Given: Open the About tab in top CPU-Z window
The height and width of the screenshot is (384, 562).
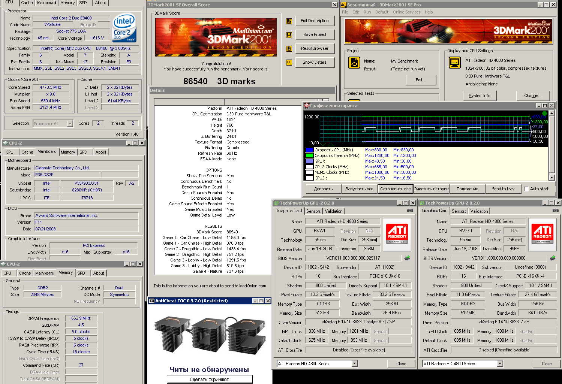Looking at the screenshot, I should (x=100, y=3).
